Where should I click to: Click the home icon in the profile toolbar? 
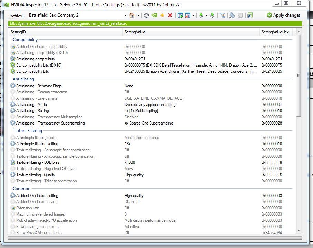click(x=132, y=15)
